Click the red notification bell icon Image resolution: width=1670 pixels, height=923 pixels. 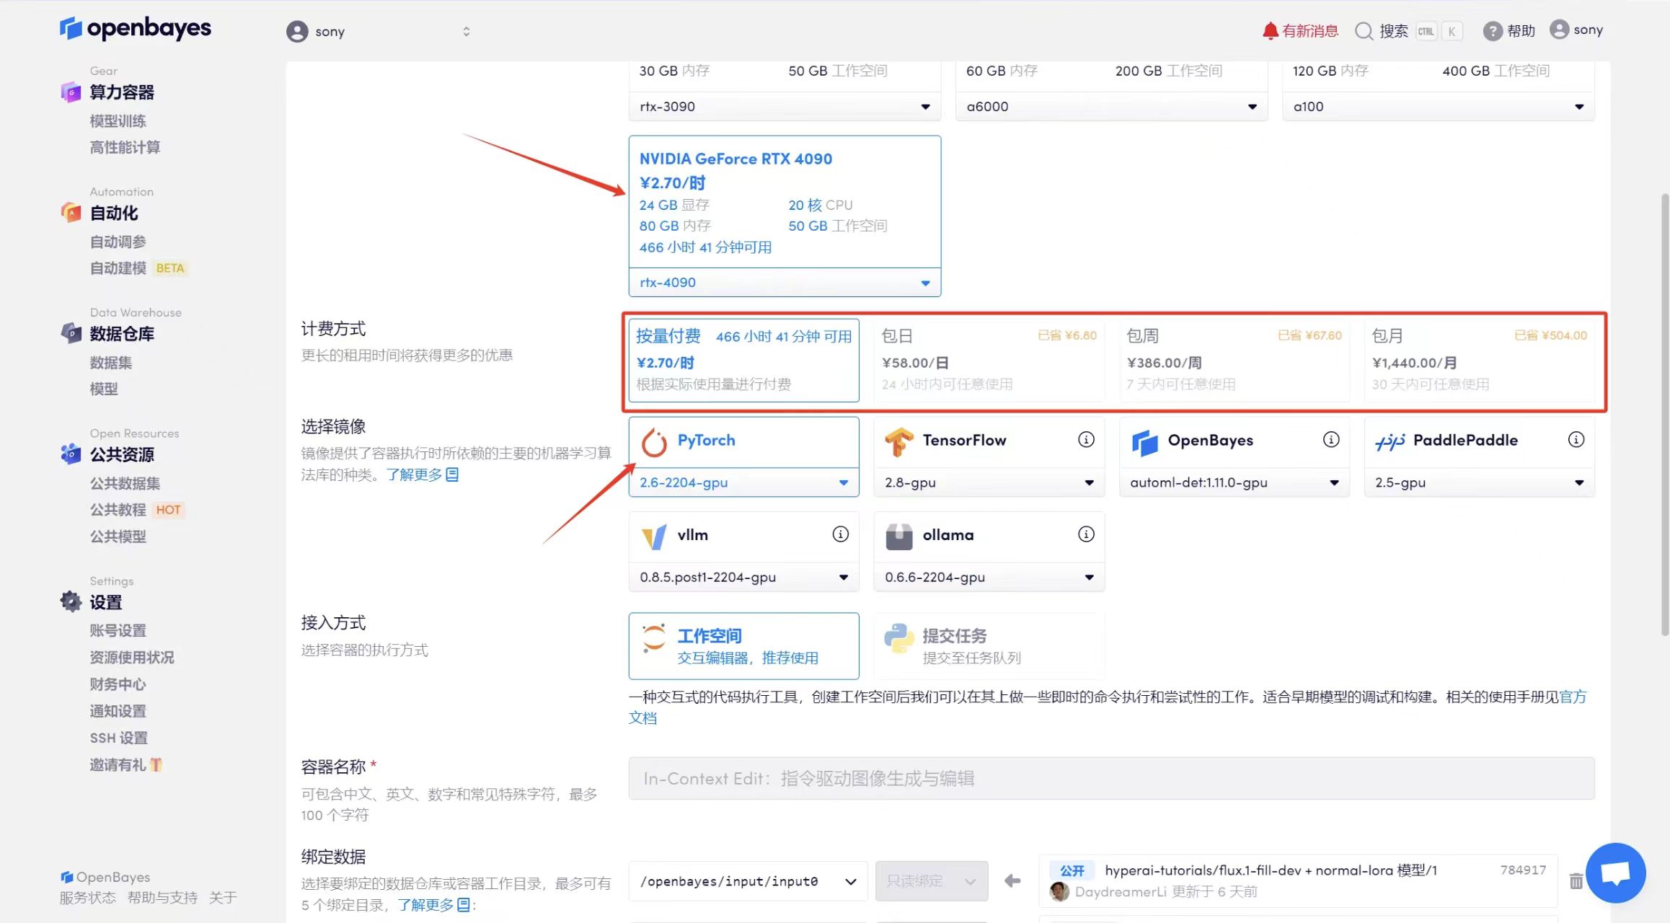1271,31
